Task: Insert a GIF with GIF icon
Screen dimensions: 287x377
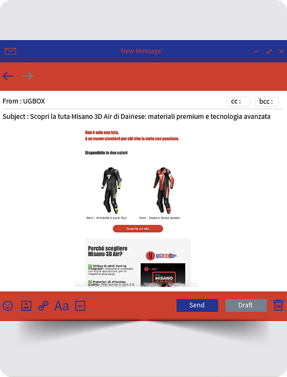Action: (x=80, y=306)
